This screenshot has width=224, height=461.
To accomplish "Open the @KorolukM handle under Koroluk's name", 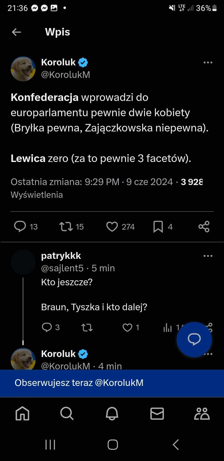I will click(66, 75).
